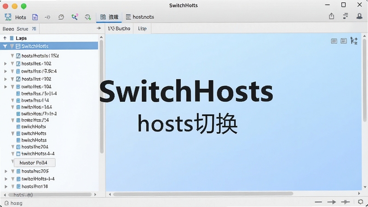Expand the twitcalHotts-1-4 row arrow
368x207 pixels.
[6, 179]
